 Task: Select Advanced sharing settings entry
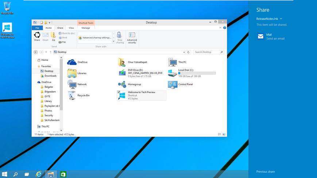click(x=95, y=38)
